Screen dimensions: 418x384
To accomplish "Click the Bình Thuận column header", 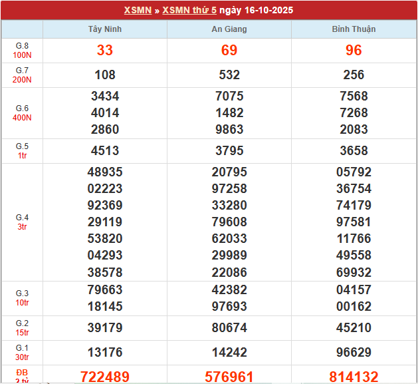I will 354,29.
